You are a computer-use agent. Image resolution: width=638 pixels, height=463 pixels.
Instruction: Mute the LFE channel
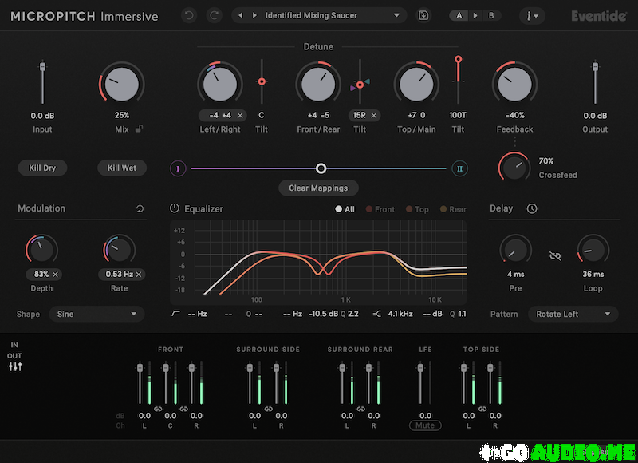425,425
